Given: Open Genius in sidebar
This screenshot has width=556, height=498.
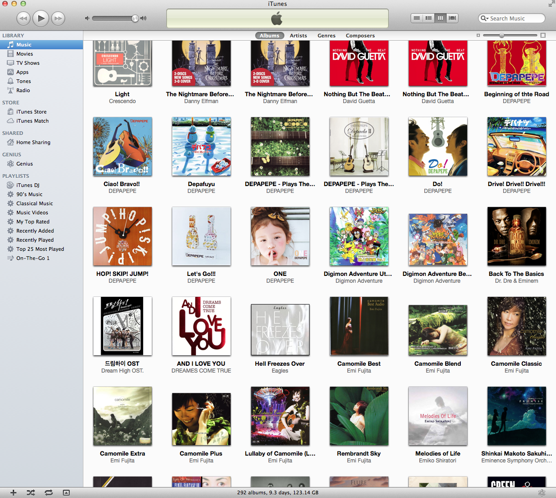Looking at the screenshot, I should pos(41,164).
